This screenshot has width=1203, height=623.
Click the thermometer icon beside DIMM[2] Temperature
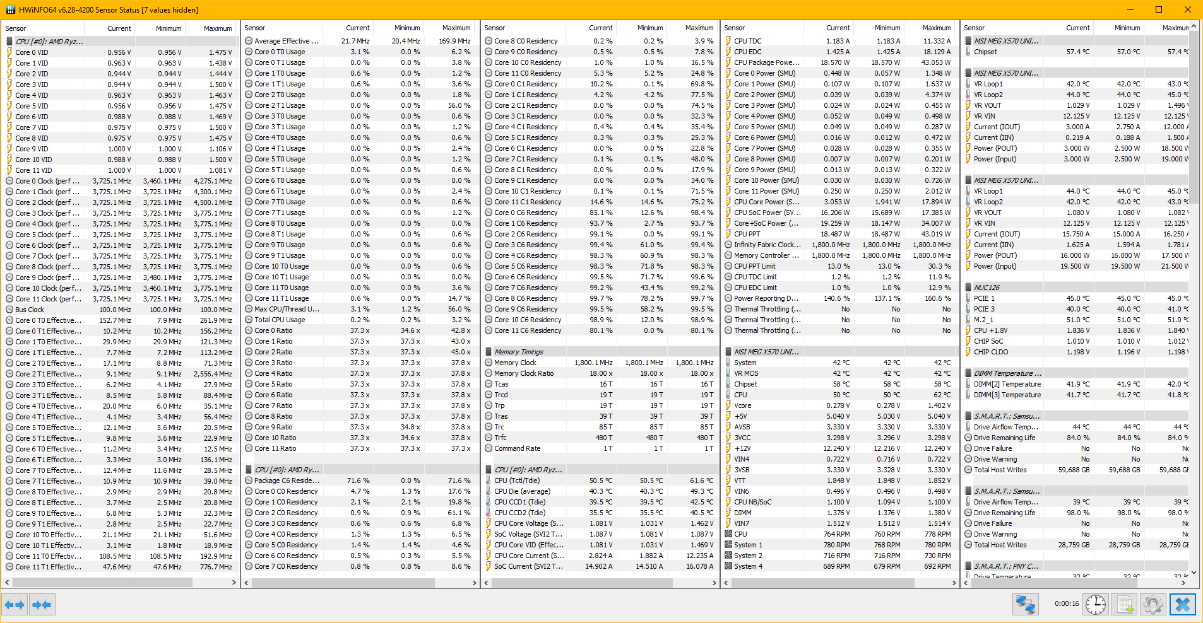968,384
